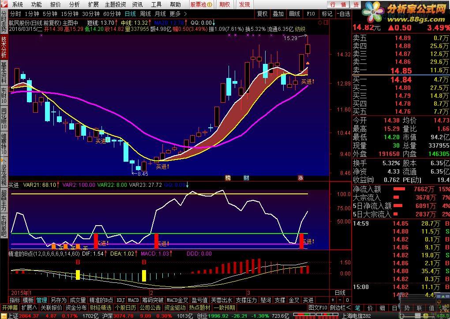This screenshot has width=450, height=319.
Task: Click the 卖一 14.85 ask row
Action: click(401, 70)
